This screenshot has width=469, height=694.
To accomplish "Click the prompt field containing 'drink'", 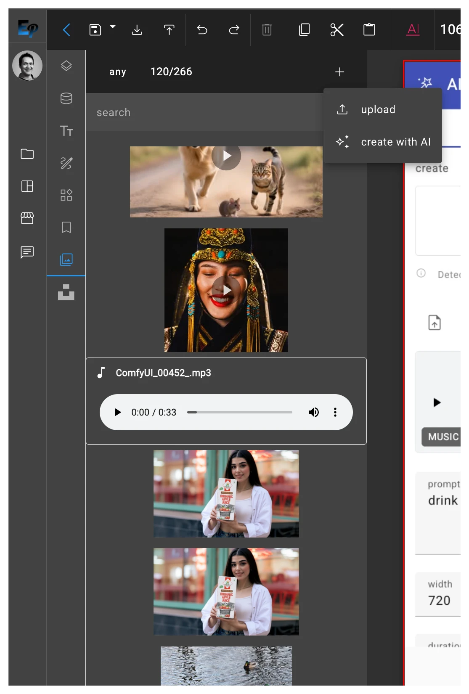I will 438,513.
